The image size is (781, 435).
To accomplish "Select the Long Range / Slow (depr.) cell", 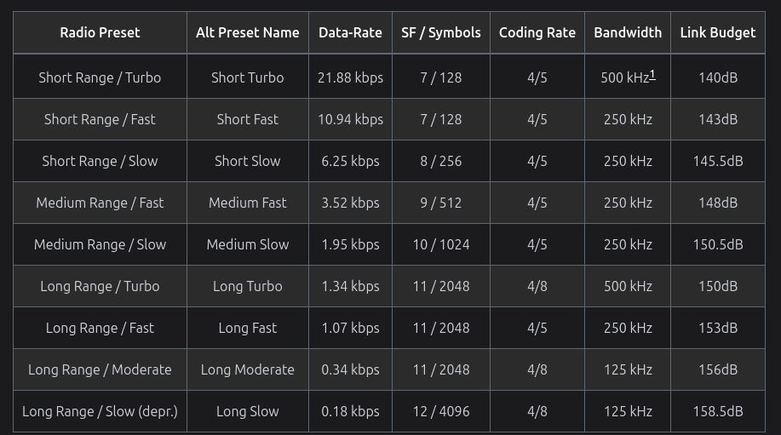I will (x=100, y=411).
